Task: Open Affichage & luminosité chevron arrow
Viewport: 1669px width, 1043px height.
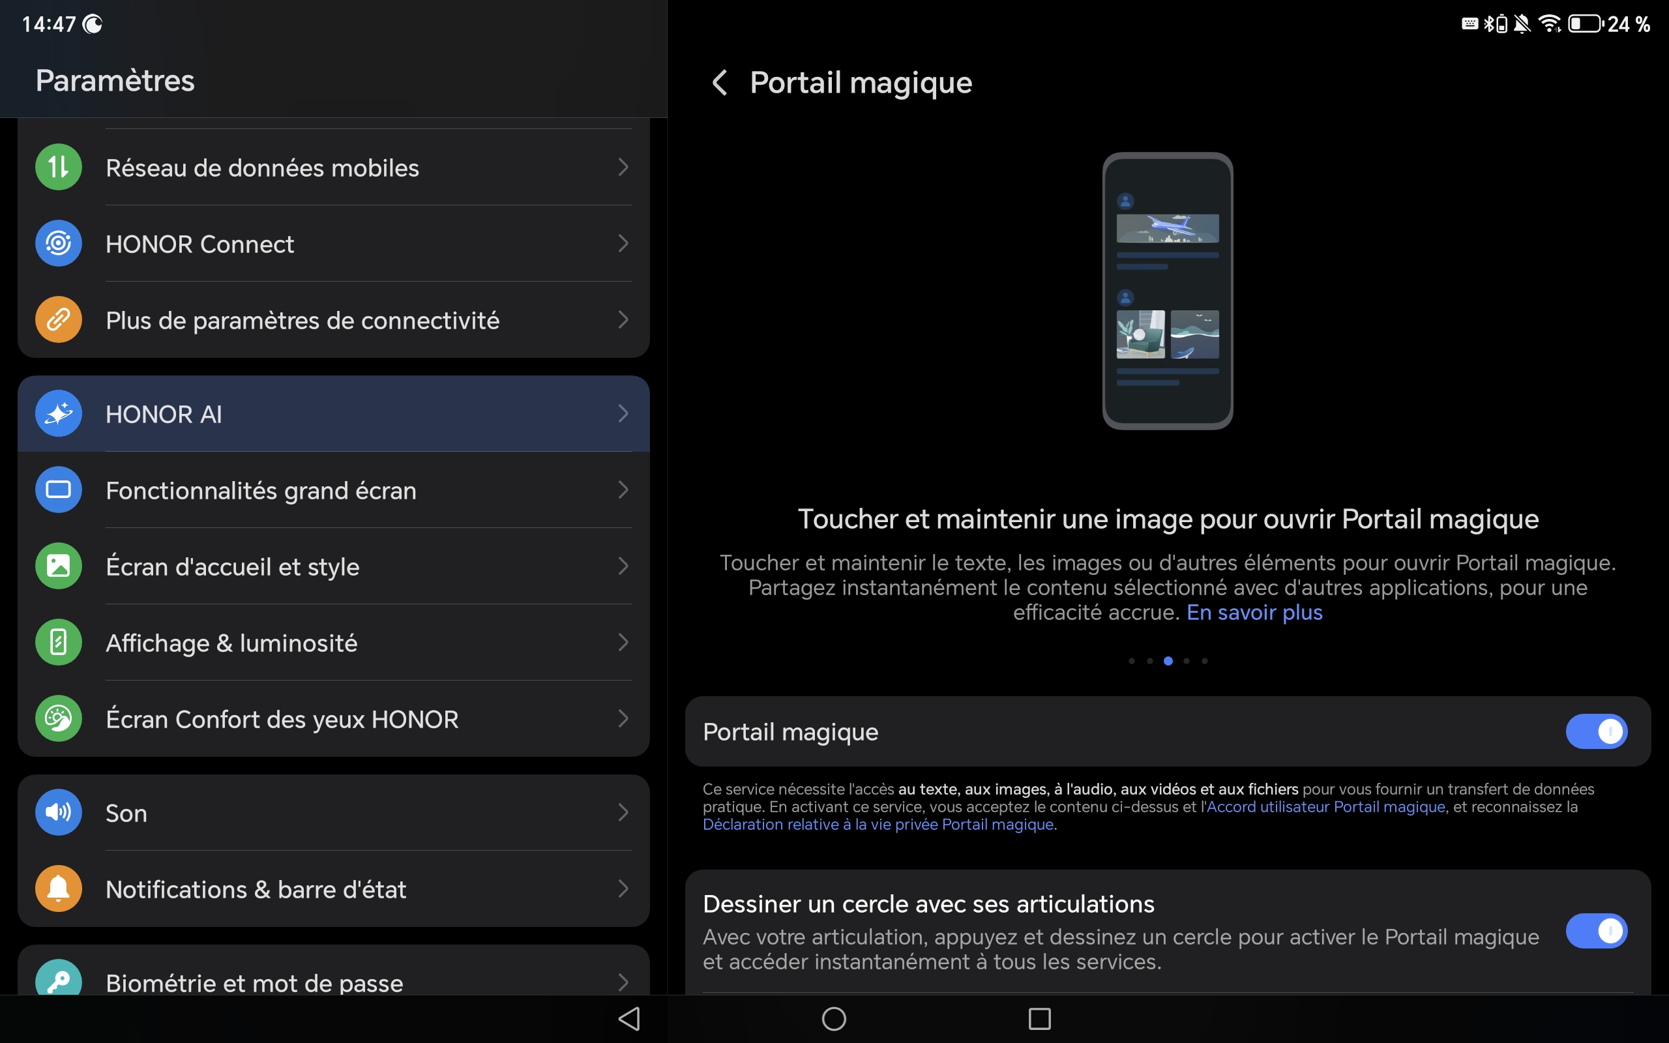Action: 623,642
